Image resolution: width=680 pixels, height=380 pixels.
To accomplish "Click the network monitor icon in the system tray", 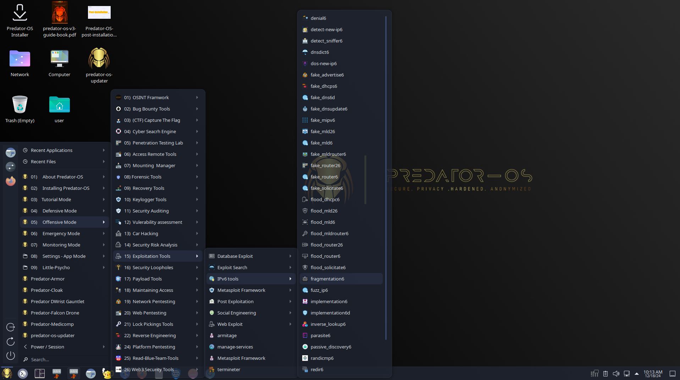I will 595,374.
